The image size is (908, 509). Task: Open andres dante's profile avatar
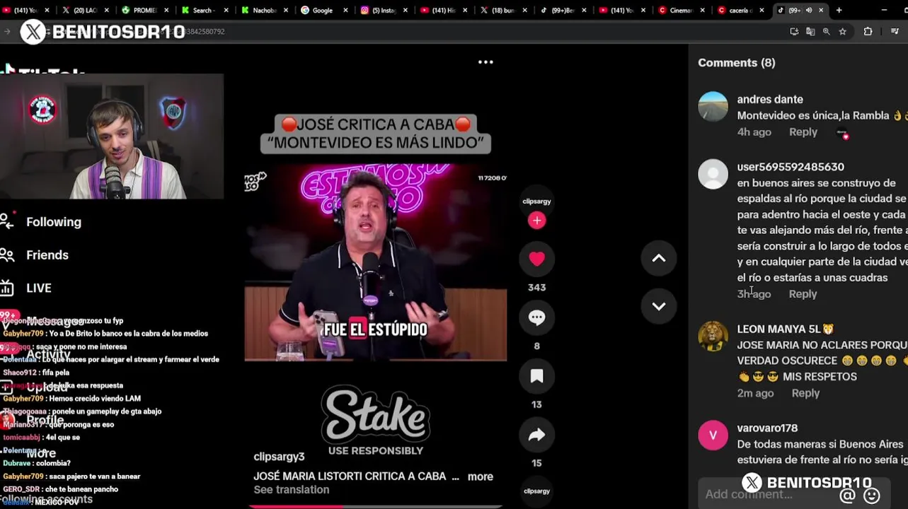pos(713,107)
